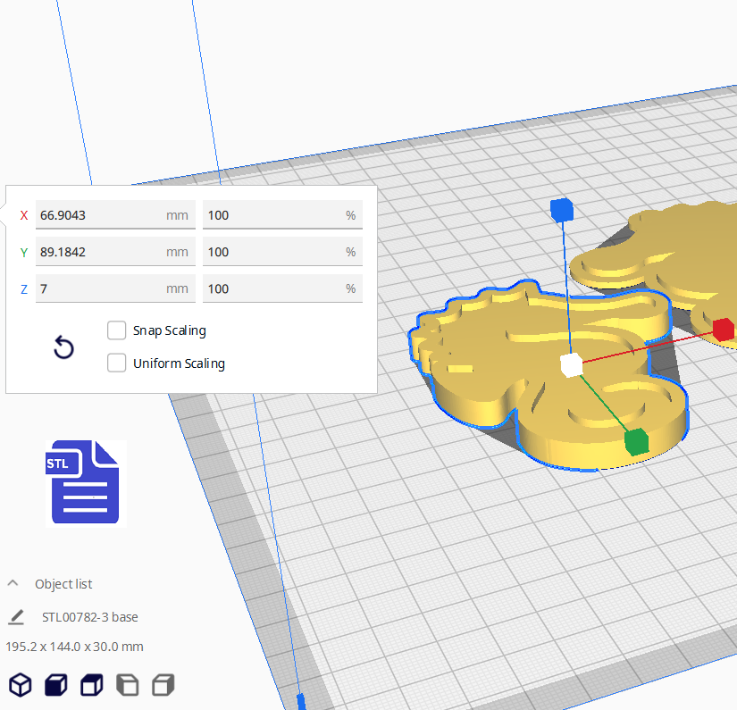Click the green Y-axis scale handle
737x710 pixels.
635,441
